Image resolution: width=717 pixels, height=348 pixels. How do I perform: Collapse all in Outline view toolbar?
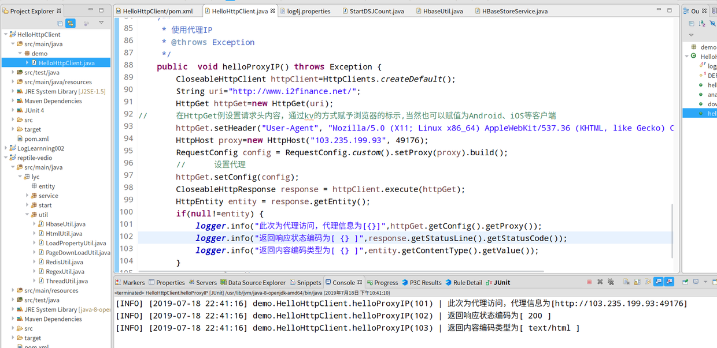click(692, 24)
